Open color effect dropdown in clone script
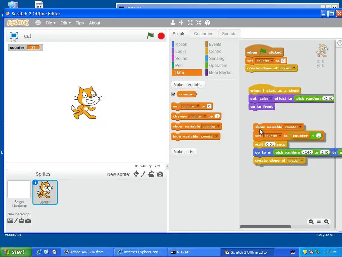This screenshot has width=342, height=257. coord(266,99)
